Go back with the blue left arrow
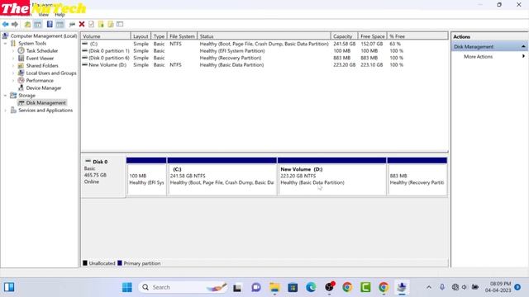 coord(6,24)
